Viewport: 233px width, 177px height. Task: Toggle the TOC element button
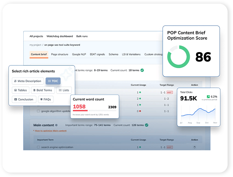53,81
